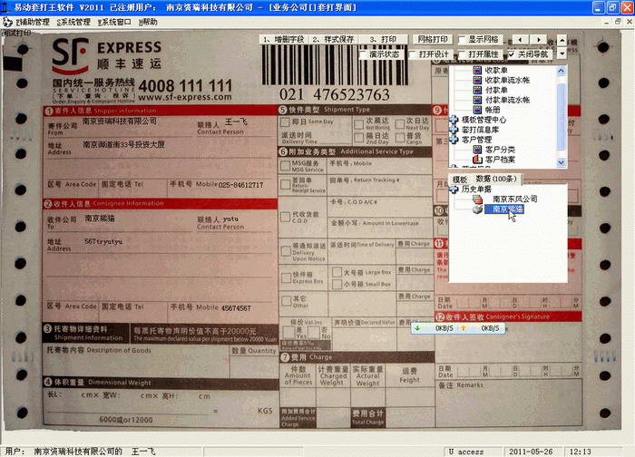Select the 南京熊猫 history record
Screen dimensions: 635x457
point(503,209)
